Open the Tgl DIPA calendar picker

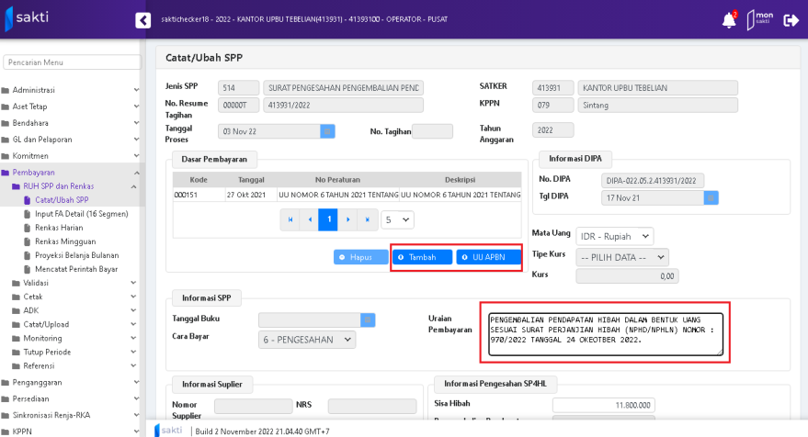(711, 197)
